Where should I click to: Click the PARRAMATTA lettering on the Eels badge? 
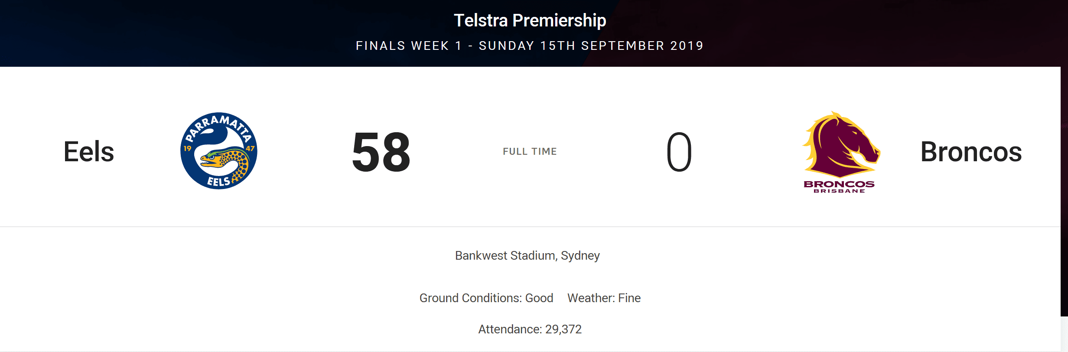pyautogui.click(x=219, y=127)
